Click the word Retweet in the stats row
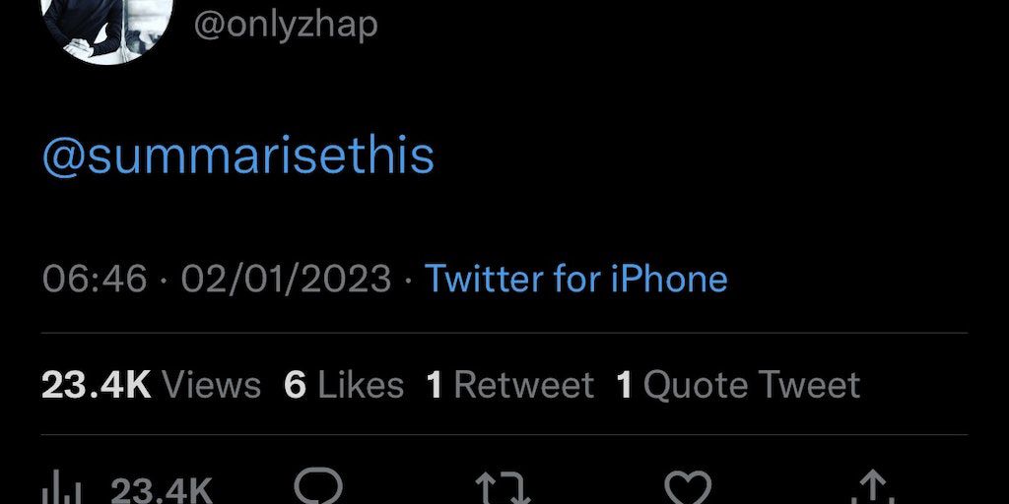This screenshot has height=504, width=1009. 523,384
